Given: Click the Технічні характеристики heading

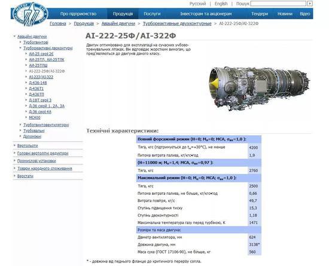Looking at the screenshot, I should (x=123, y=131).
